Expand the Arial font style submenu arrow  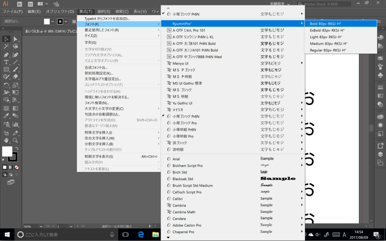(x=302, y=159)
